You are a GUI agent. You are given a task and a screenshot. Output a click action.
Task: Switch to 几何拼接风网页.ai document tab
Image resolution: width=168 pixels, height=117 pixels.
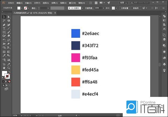33,13
